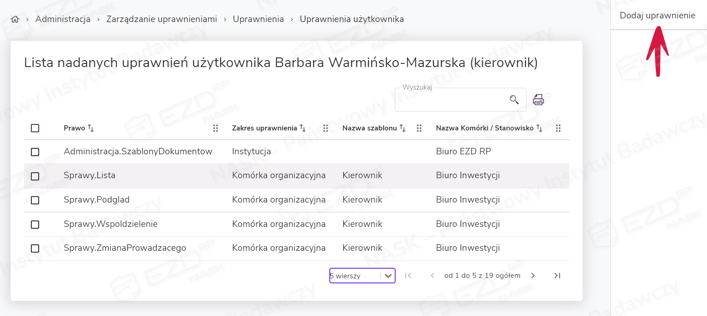Sort by Prawo column arrows
This screenshot has height=316, width=707.
click(91, 128)
